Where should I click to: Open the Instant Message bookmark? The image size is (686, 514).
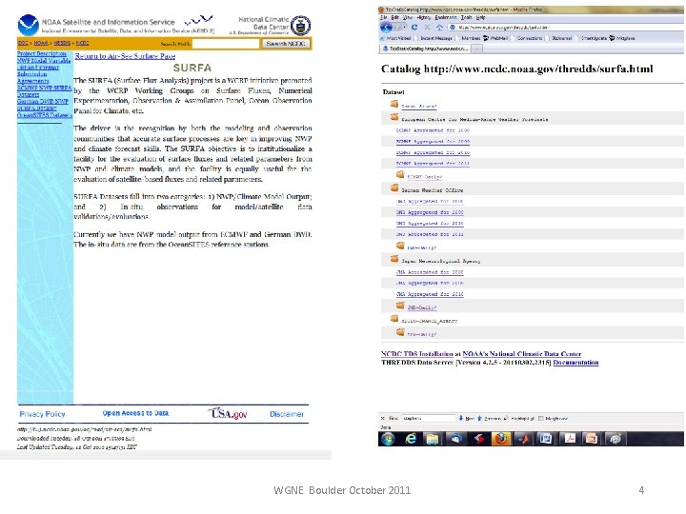click(435, 38)
